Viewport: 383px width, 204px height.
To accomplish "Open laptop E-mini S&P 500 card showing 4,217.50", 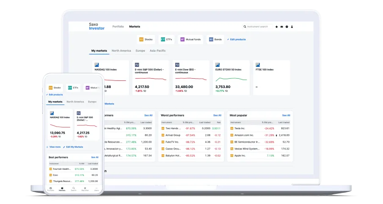I will point(151,78).
